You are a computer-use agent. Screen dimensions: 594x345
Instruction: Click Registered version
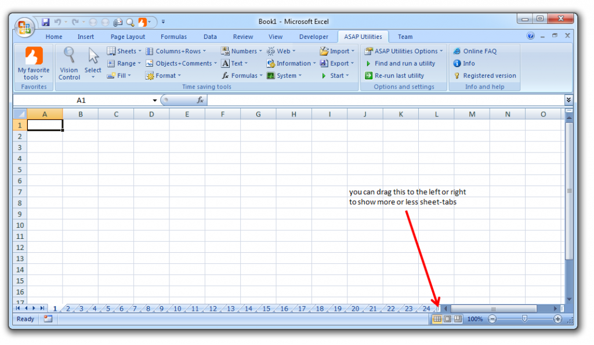(x=484, y=75)
